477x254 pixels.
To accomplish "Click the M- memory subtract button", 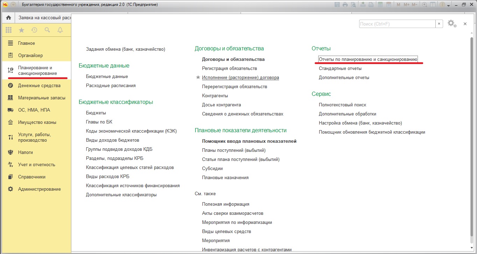I will [415, 5].
